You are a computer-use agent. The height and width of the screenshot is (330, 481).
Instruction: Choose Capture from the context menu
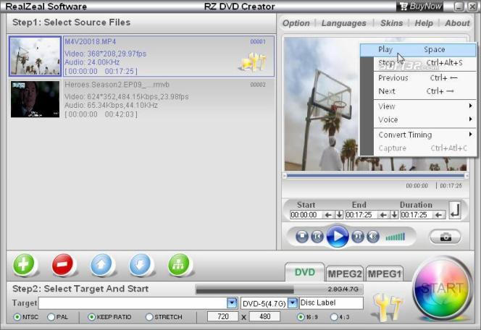tap(424, 148)
